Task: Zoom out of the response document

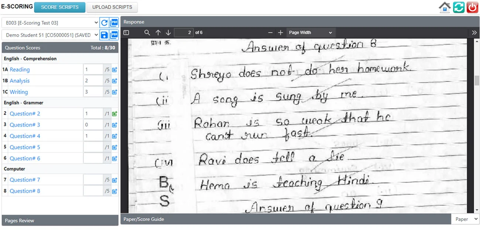Action: 270,32
